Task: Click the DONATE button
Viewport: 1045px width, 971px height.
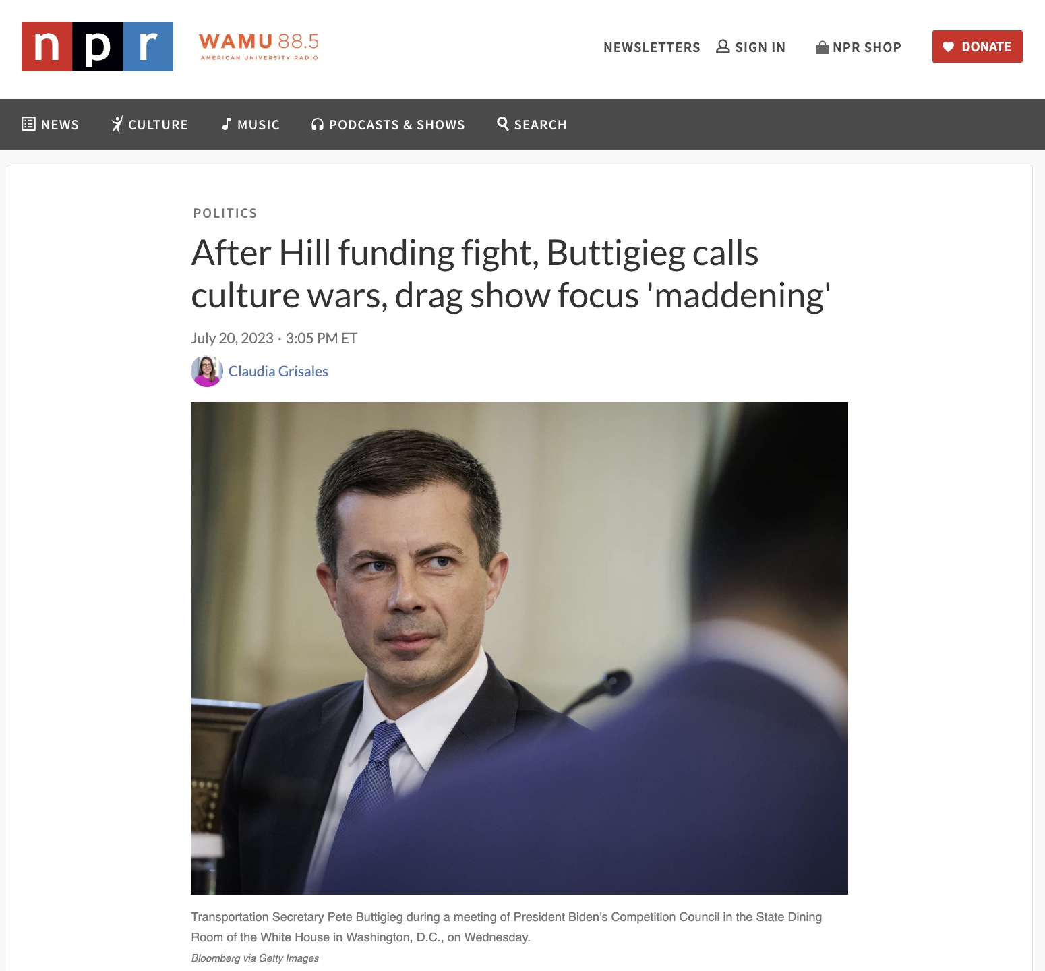Action: pos(978,47)
